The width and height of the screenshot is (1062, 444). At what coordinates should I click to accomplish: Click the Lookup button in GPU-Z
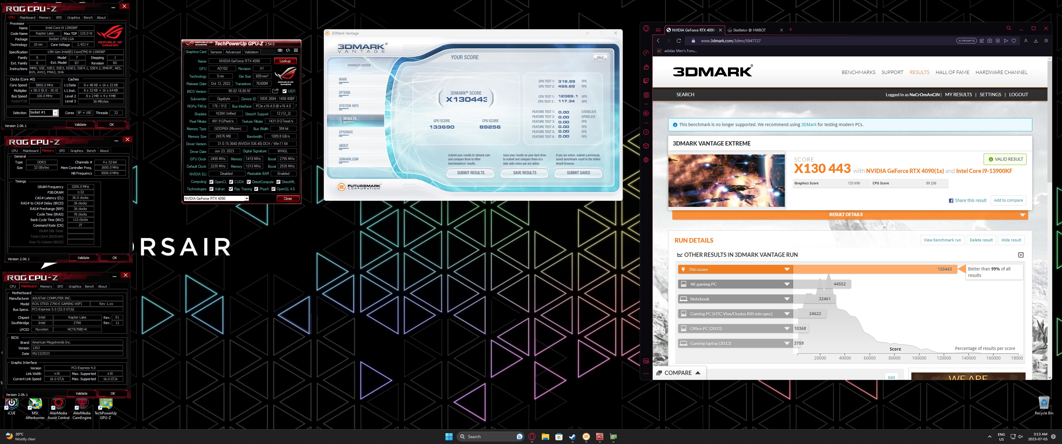pos(285,61)
